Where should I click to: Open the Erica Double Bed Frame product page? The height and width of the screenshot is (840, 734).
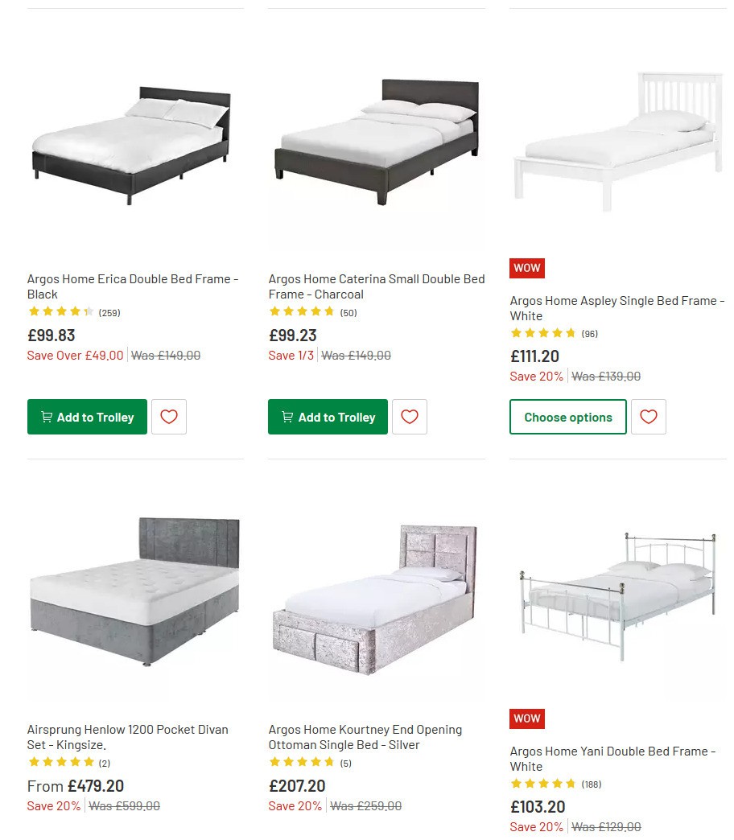[133, 286]
